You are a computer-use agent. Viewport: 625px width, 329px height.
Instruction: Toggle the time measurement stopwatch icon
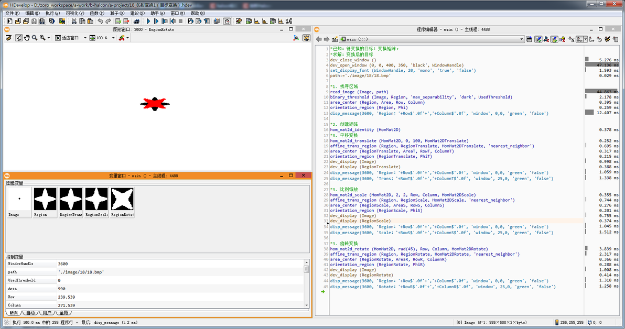(x=227, y=21)
